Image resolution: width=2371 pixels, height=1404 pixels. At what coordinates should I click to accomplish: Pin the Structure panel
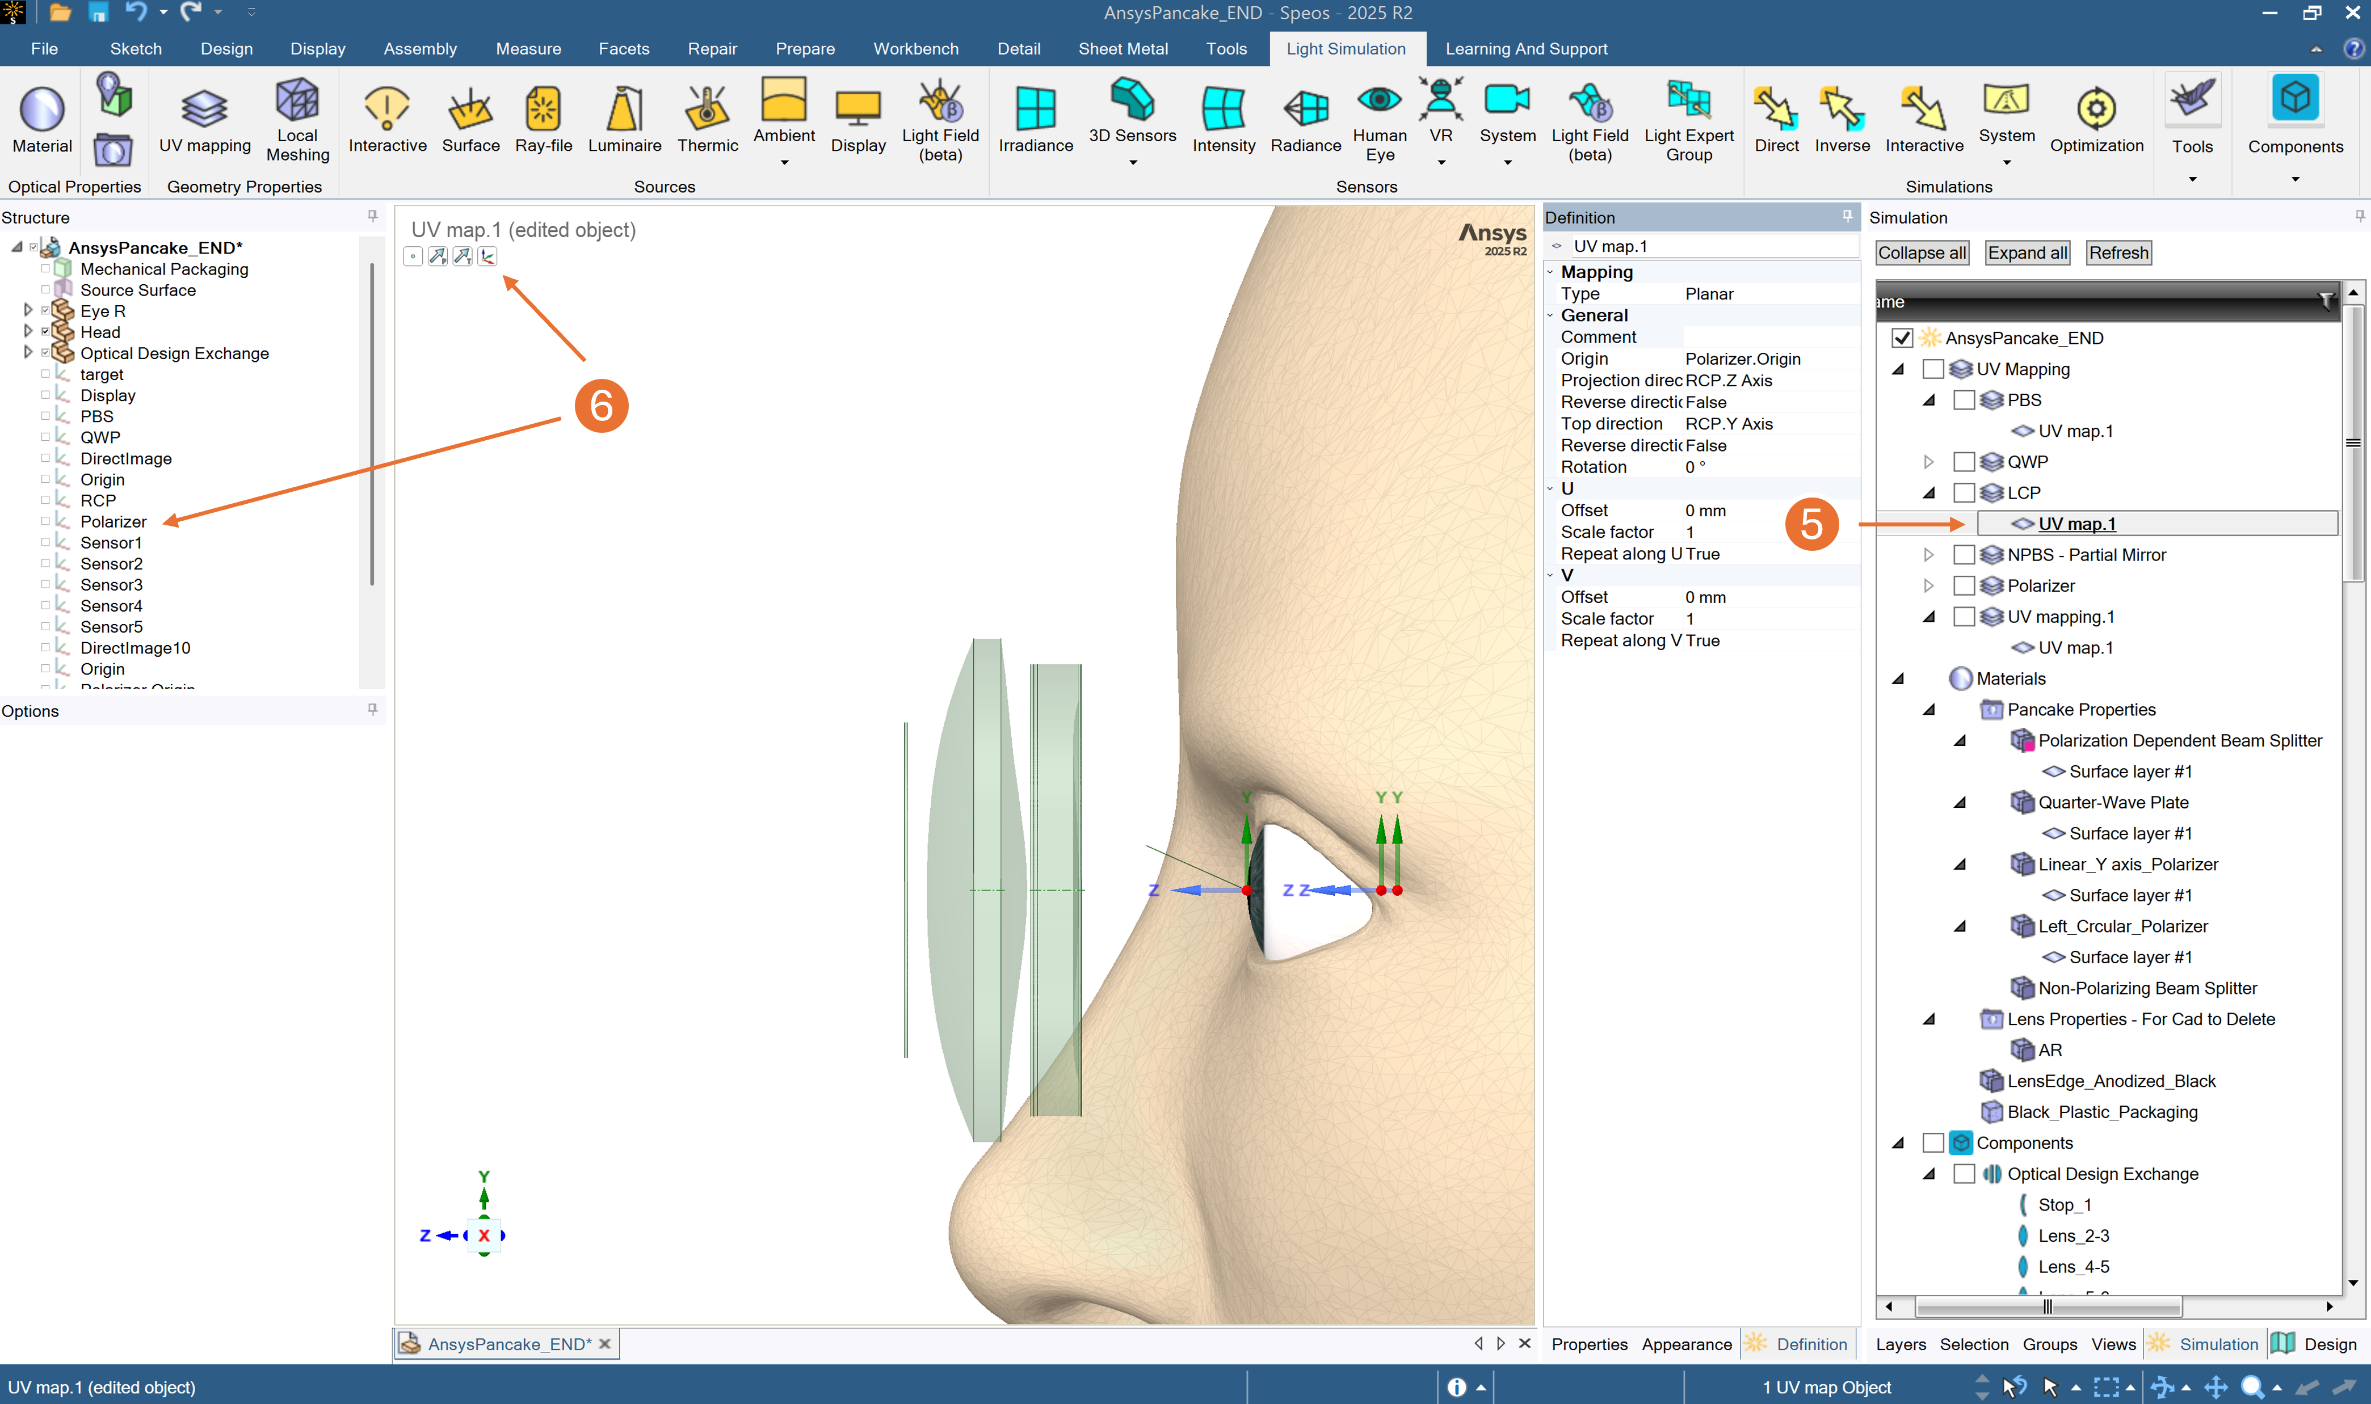[373, 217]
